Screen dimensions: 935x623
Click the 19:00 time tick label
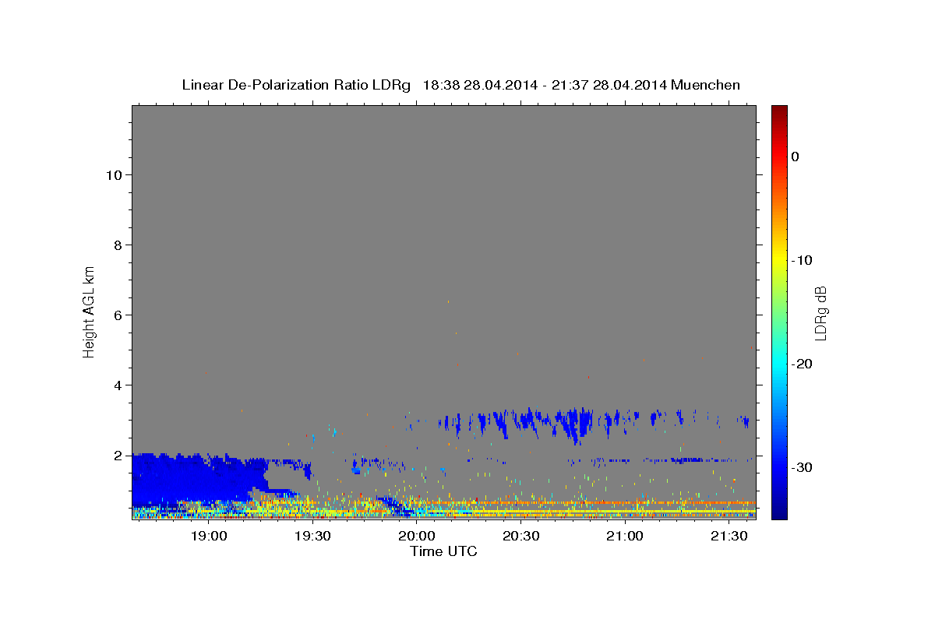pos(209,536)
